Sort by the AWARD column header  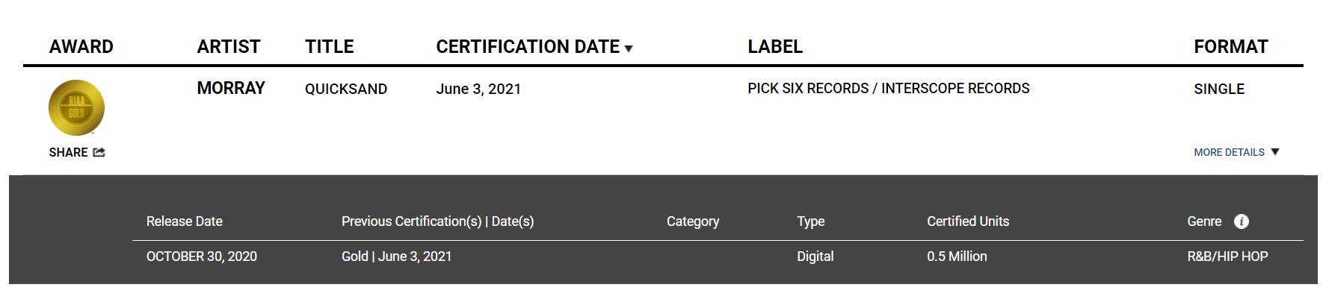pos(81,47)
